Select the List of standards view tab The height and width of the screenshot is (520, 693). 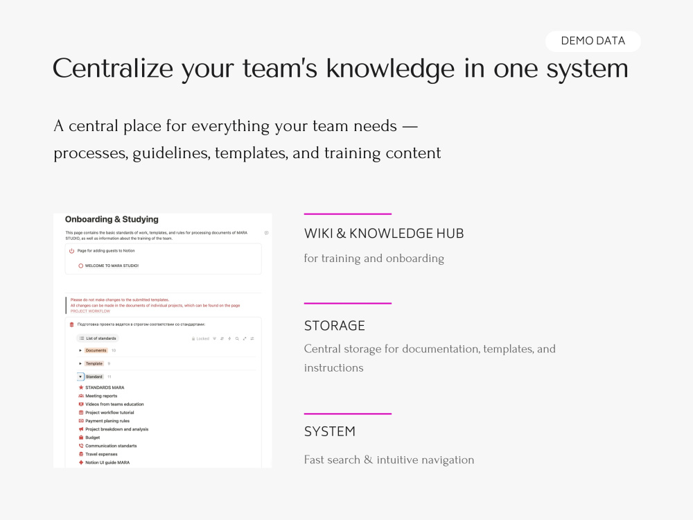point(98,338)
